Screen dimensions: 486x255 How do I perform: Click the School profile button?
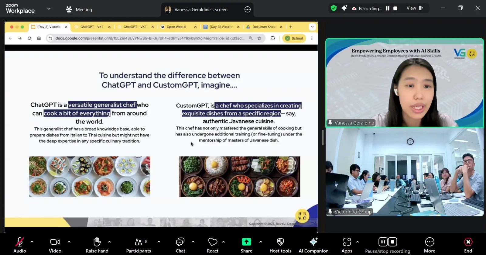point(294,38)
